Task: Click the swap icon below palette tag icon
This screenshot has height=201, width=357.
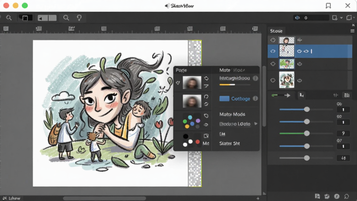Action: pos(206,125)
